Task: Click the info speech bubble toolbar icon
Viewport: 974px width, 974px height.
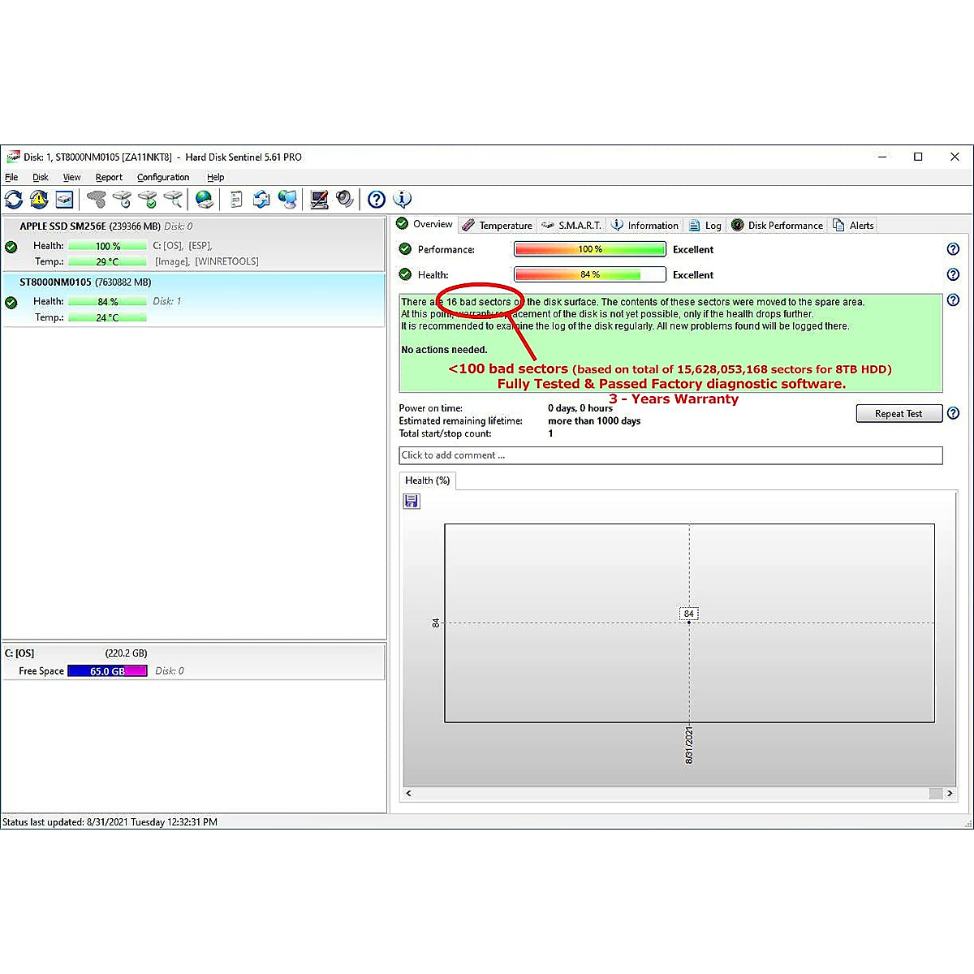Action: pyautogui.click(x=402, y=199)
